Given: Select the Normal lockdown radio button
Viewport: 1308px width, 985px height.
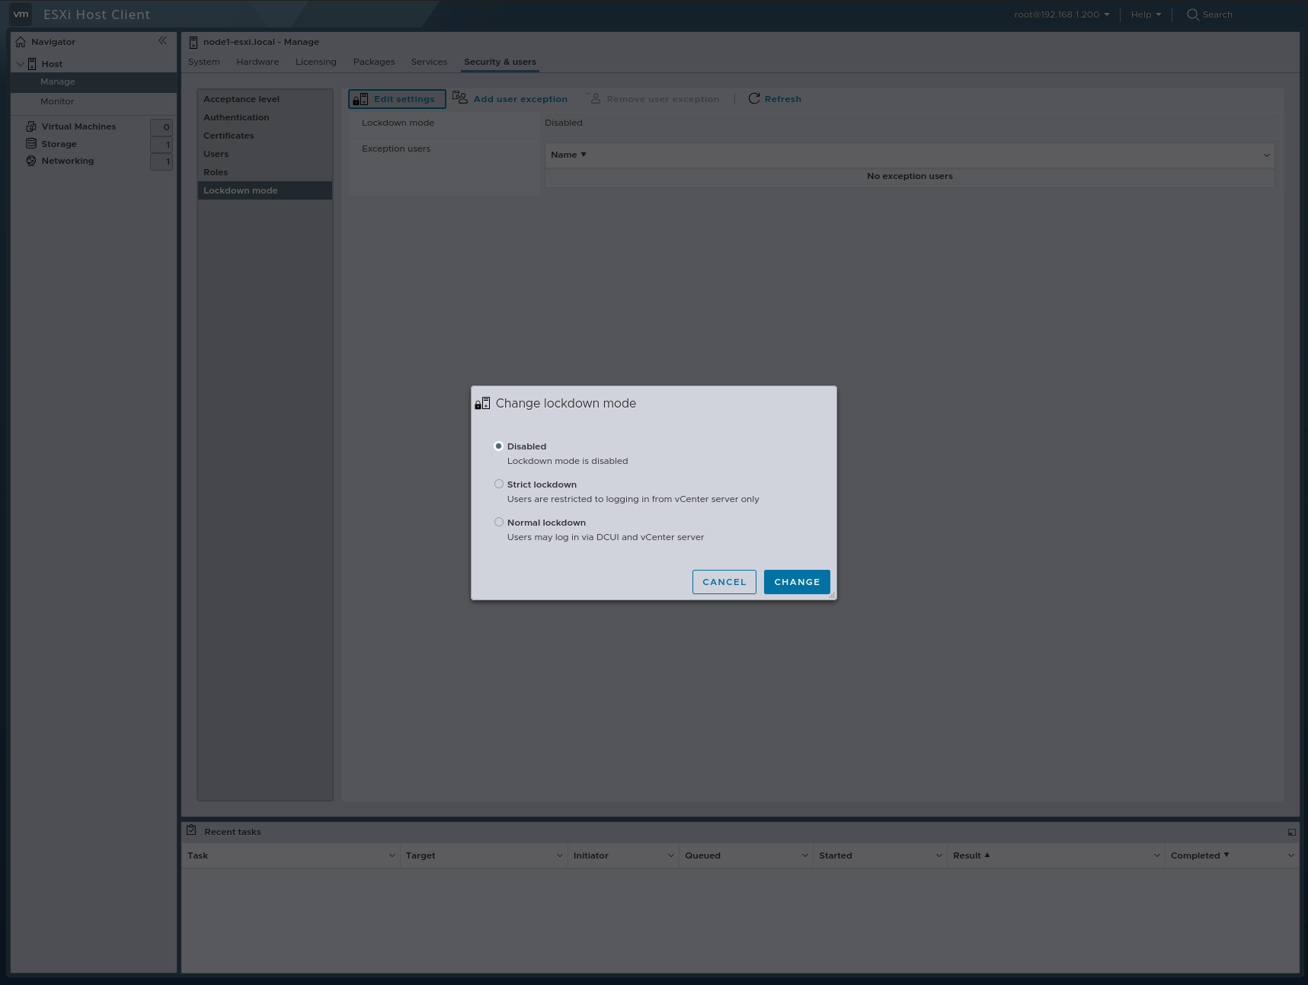Looking at the screenshot, I should (x=499, y=522).
